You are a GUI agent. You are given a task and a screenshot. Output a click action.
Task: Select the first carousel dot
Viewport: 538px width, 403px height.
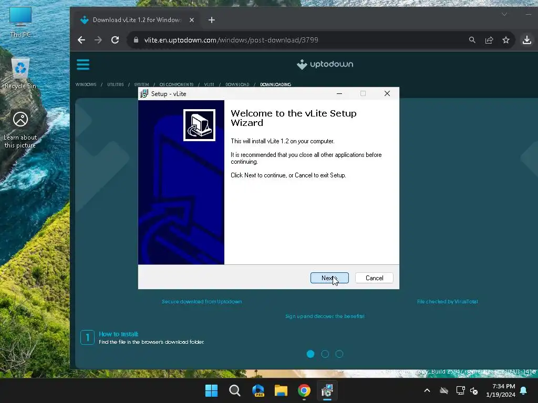(311, 354)
